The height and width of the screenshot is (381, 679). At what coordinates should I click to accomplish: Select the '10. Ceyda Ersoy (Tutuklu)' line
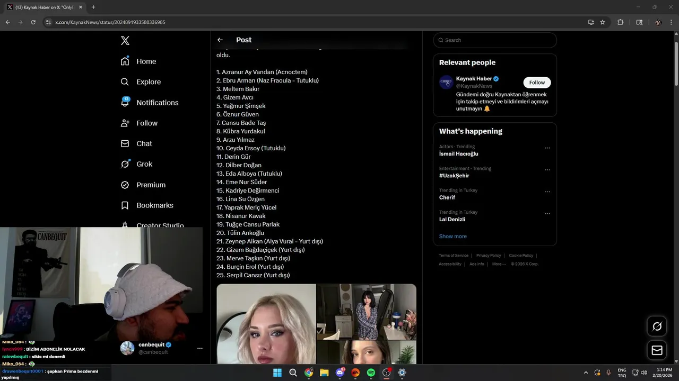pyautogui.click(x=251, y=148)
